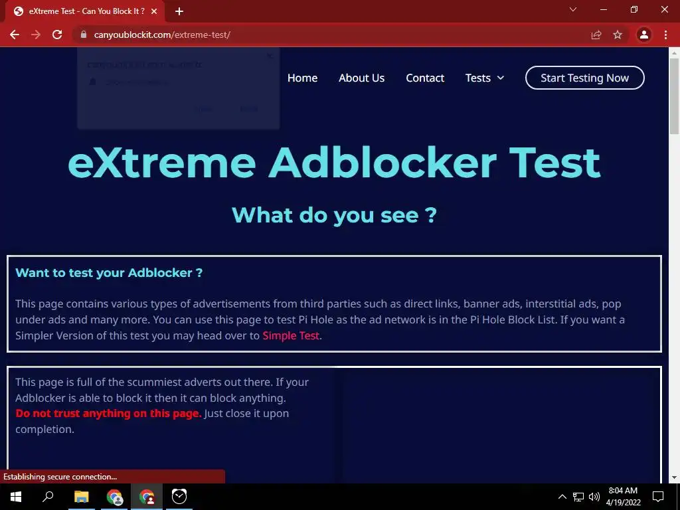Open the tab search dropdown
The width and height of the screenshot is (680, 510).
tap(573, 9)
